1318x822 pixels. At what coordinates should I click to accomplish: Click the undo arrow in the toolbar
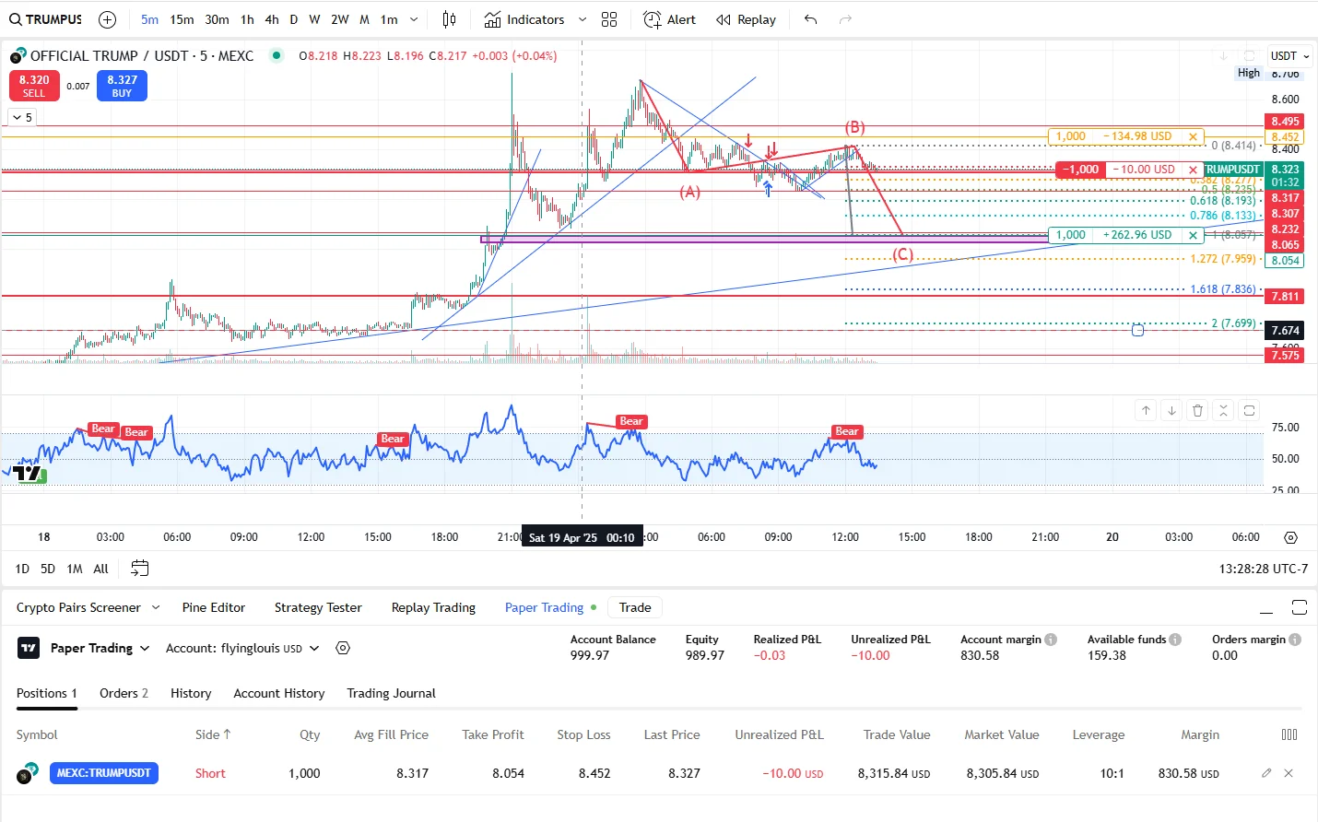pos(810,19)
